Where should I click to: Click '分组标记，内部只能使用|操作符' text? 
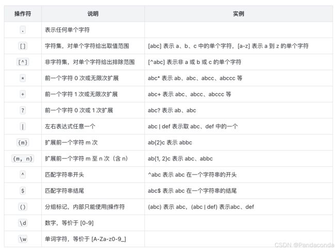[85, 207]
